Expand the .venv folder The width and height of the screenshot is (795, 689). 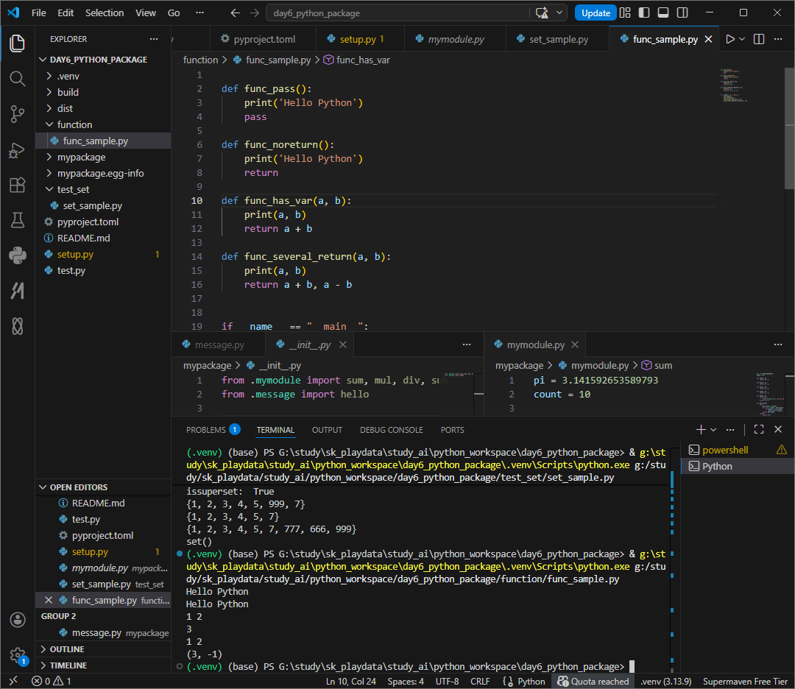coord(104,76)
